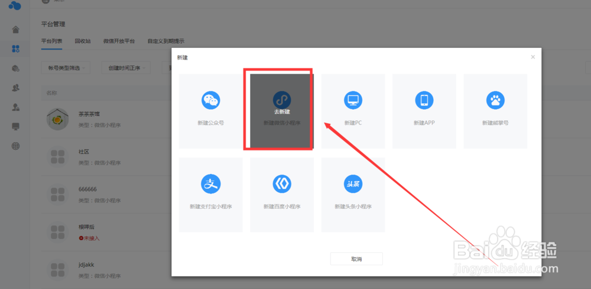Screen dimensions: 591x289
Task: Click the 平台管理 heading
Action: [53, 24]
